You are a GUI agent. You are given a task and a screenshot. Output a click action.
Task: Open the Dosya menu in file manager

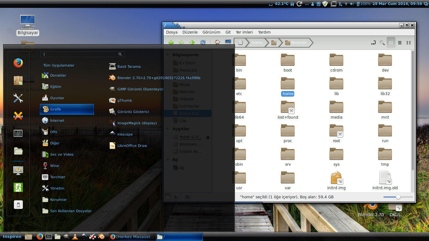pyautogui.click(x=172, y=32)
